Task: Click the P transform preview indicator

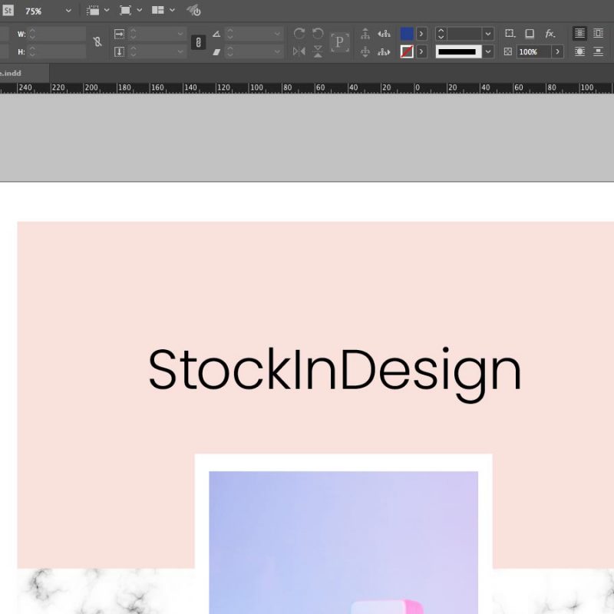Action: 339,42
